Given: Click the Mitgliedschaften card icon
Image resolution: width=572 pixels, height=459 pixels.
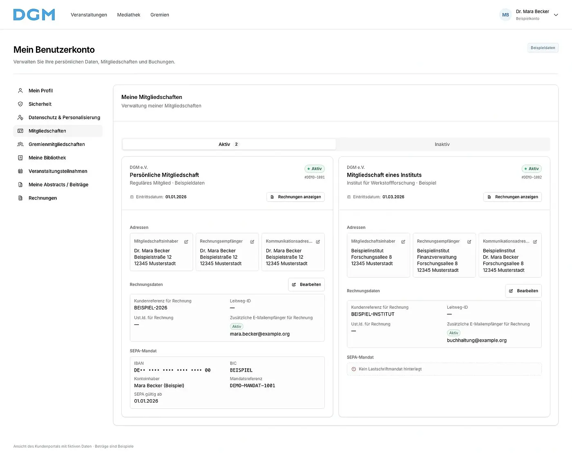Looking at the screenshot, I should (20, 131).
